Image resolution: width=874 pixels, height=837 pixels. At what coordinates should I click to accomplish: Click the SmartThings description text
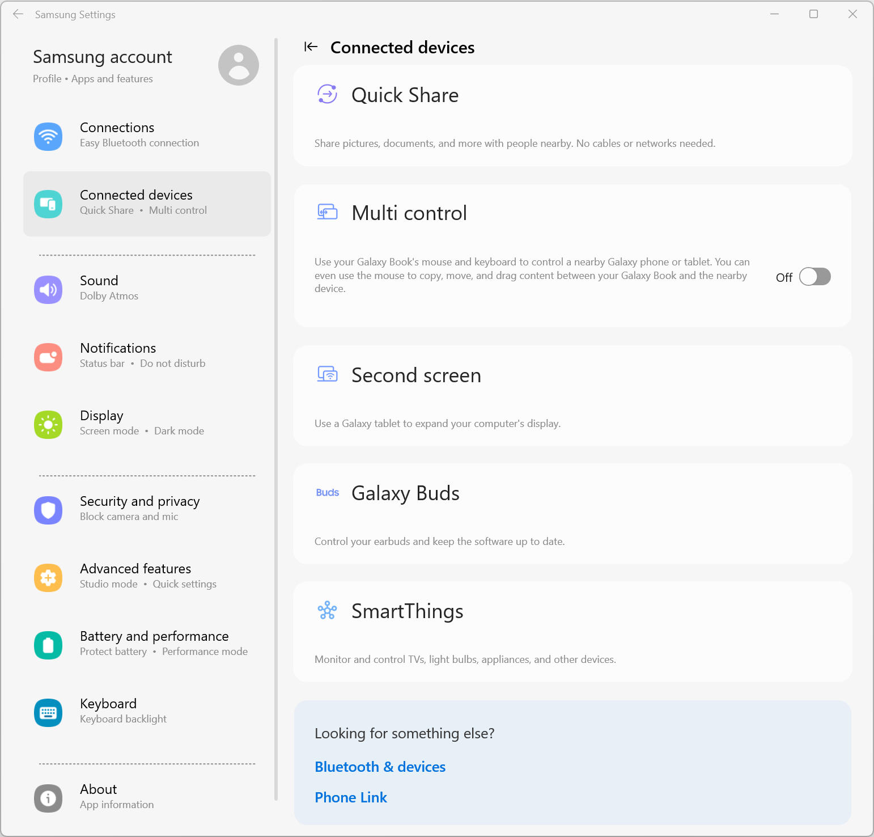465,660
